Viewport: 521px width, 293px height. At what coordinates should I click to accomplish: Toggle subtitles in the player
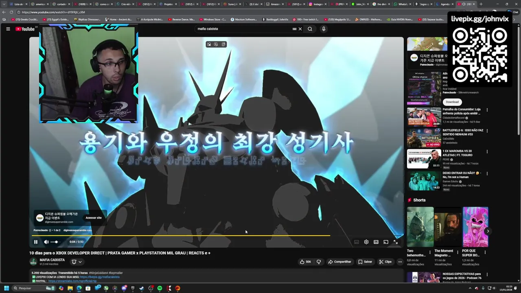(x=357, y=242)
